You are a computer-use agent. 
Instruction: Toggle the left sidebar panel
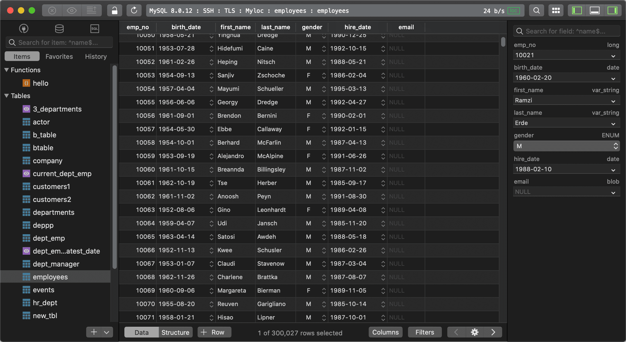point(577,10)
